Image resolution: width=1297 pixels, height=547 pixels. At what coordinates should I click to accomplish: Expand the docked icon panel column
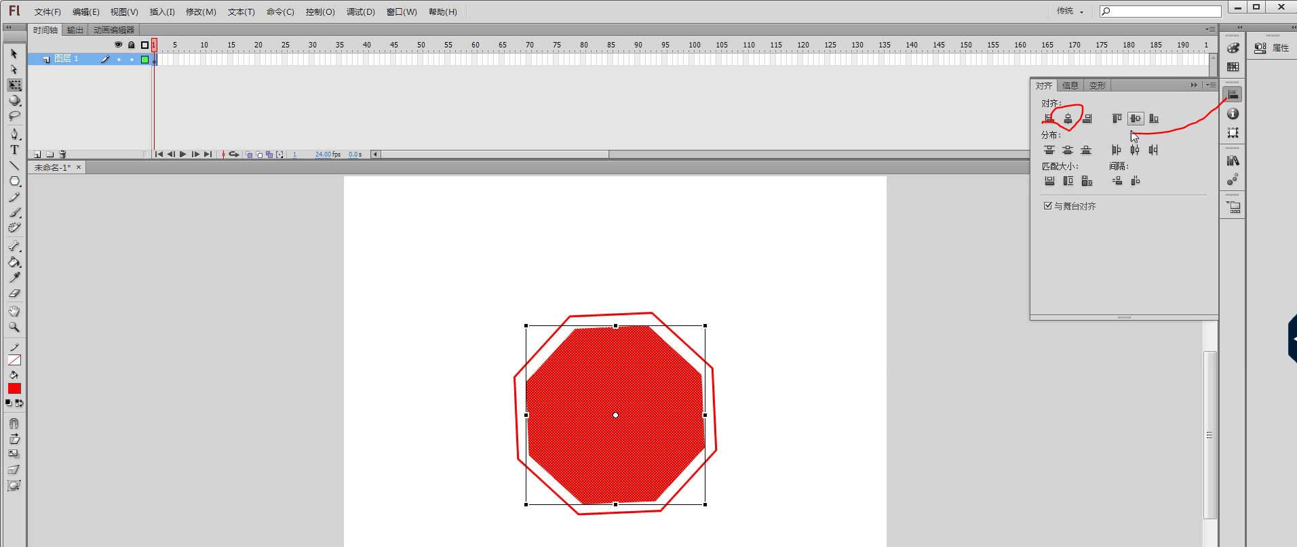click(1240, 28)
